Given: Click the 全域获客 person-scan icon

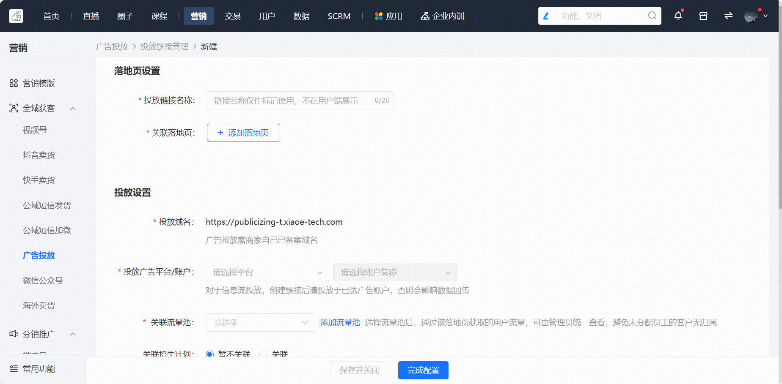Looking at the screenshot, I should pyautogui.click(x=14, y=108).
